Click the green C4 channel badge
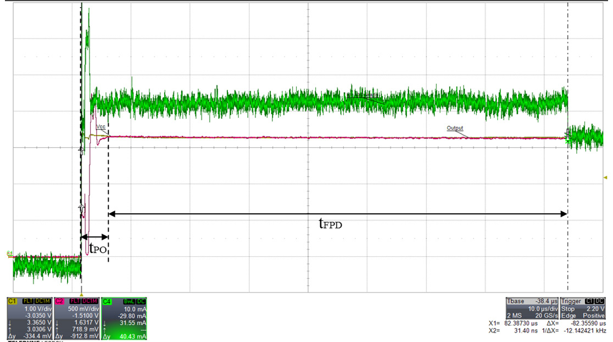The height and width of the screenshot is (342, 613). point(107,301)
